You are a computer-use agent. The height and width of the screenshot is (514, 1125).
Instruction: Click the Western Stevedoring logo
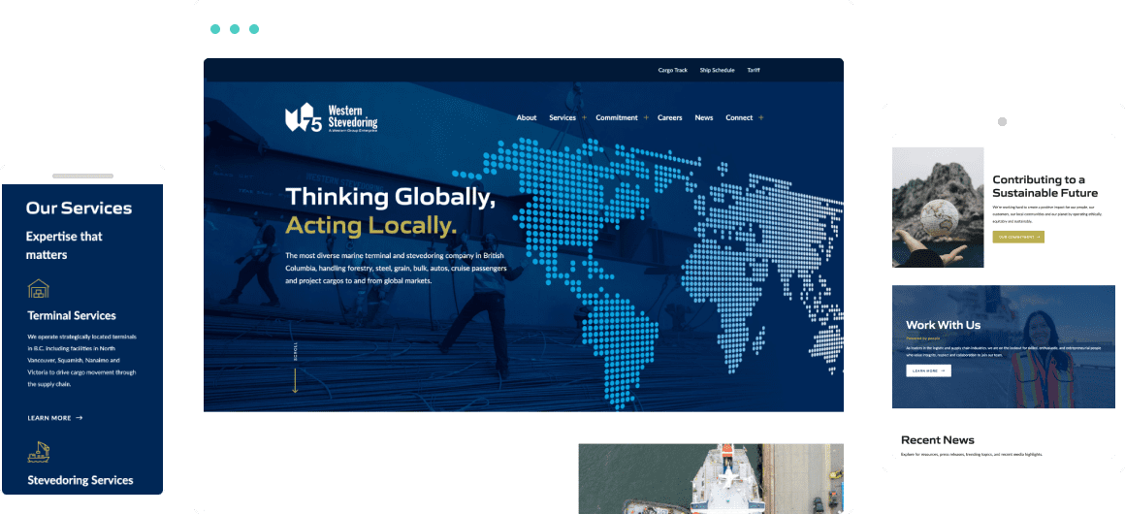331,118
